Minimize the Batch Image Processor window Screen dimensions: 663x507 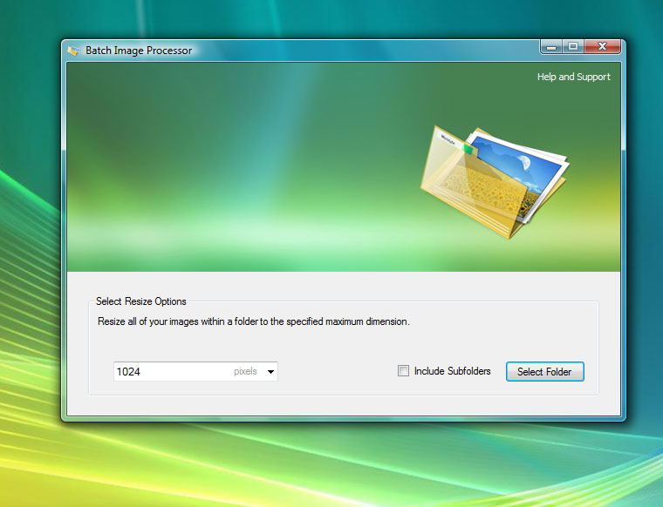click(551, 46)
